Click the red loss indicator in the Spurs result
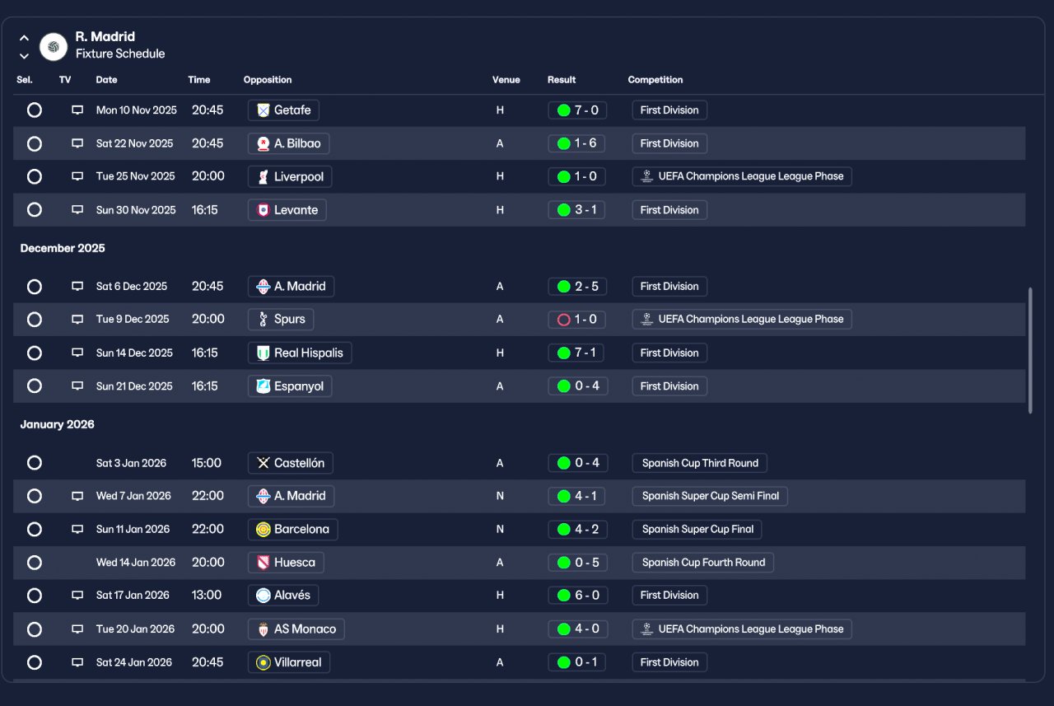Screen dimensions: 1054x706 pos(563,320)
